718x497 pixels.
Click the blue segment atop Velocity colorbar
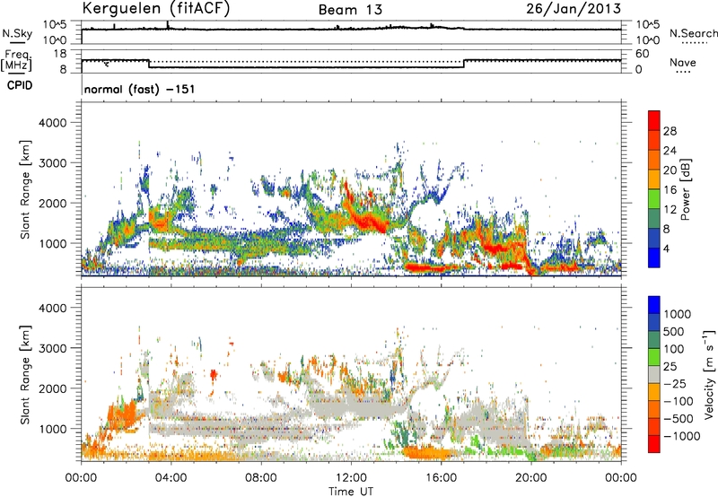click(654, 305)
